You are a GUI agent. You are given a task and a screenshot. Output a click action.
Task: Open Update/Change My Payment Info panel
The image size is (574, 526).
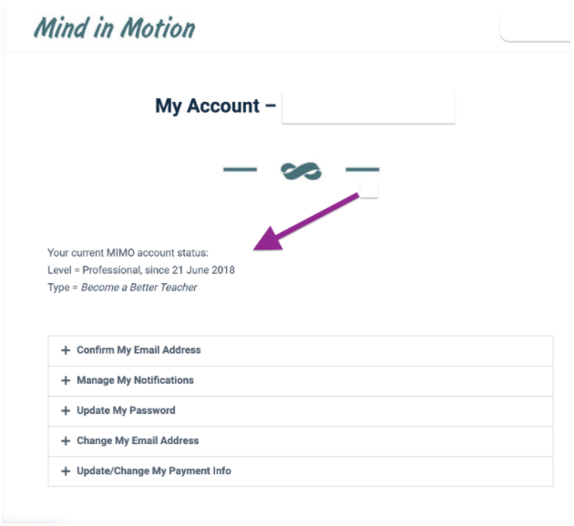(301, 471)
